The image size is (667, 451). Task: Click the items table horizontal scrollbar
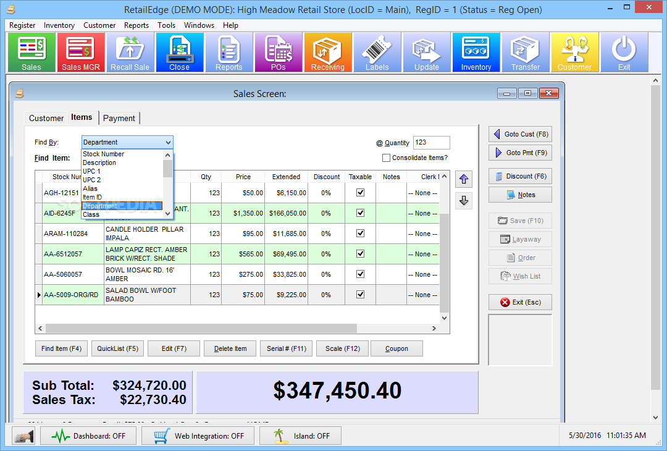(x=237, y=329)
